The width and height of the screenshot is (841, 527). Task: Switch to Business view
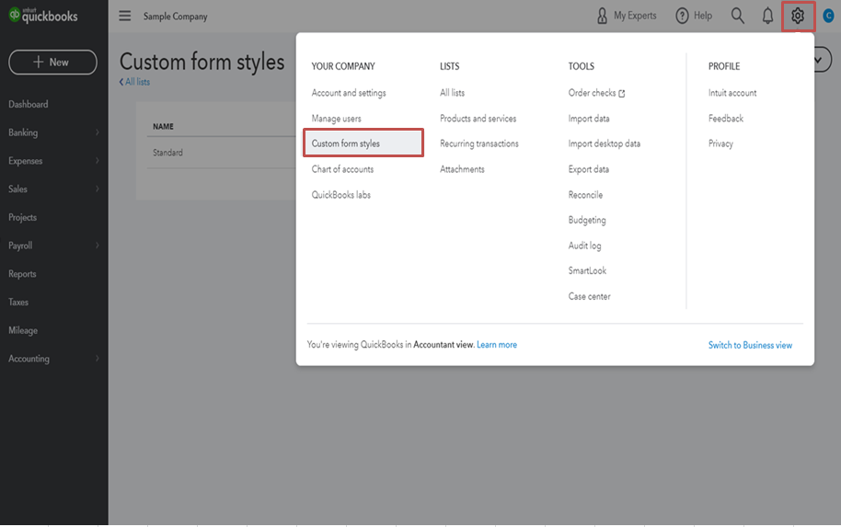[x=750, y=345]
